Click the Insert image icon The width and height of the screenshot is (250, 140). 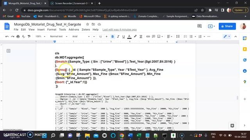point(159,37)
